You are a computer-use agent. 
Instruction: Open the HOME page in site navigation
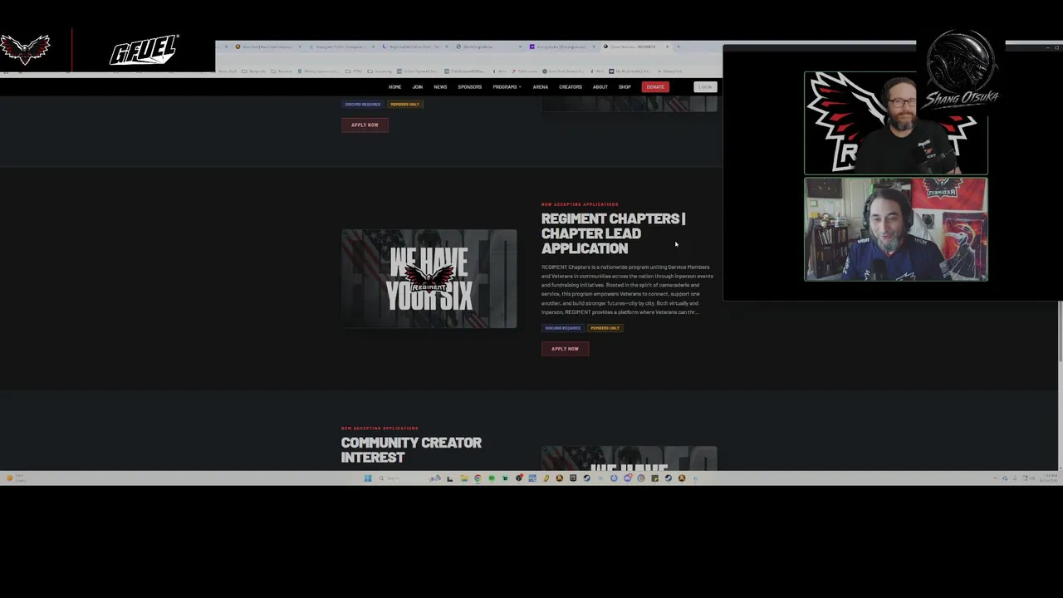click(394, 87)
